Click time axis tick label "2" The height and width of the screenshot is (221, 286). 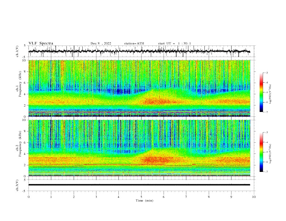74,197
